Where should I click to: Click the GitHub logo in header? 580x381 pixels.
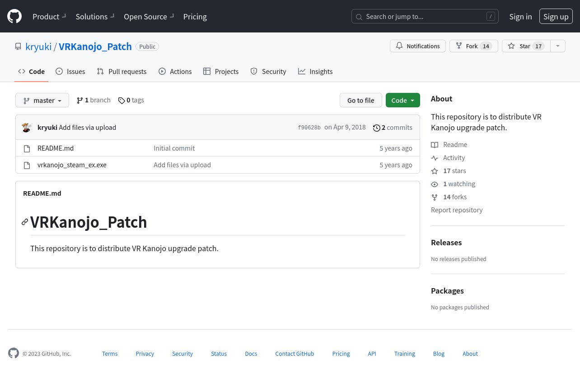[x=14, y=16]
